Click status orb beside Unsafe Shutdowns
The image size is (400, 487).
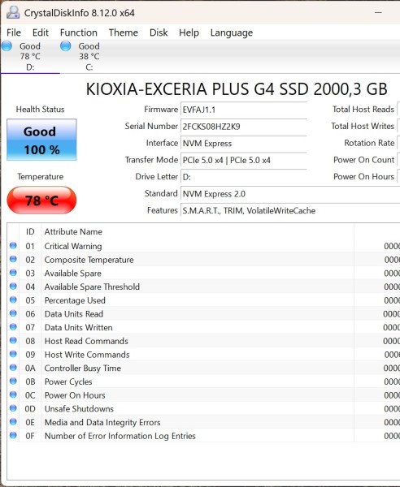tap(13, 408)
